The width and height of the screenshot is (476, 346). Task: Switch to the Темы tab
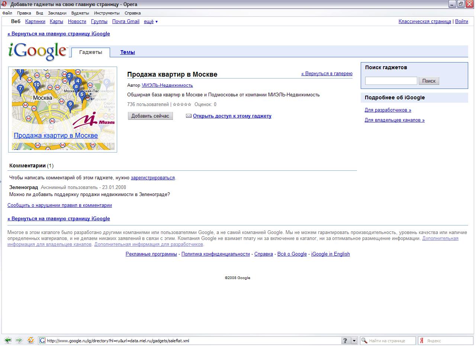click(128, 52)
